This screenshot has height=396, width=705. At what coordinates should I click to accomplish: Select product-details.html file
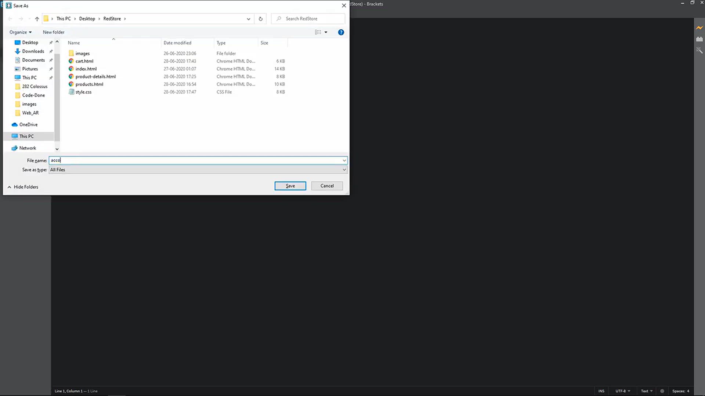tap(95, 77)
